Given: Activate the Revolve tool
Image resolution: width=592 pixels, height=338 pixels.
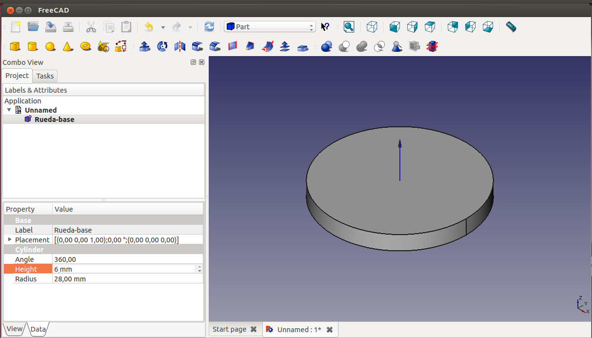Looking at the screenshot, I should point(162,46).
